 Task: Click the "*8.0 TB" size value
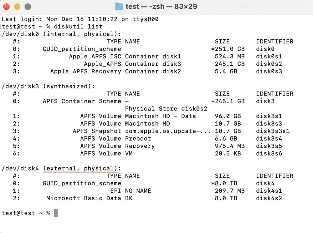point(224,183)
